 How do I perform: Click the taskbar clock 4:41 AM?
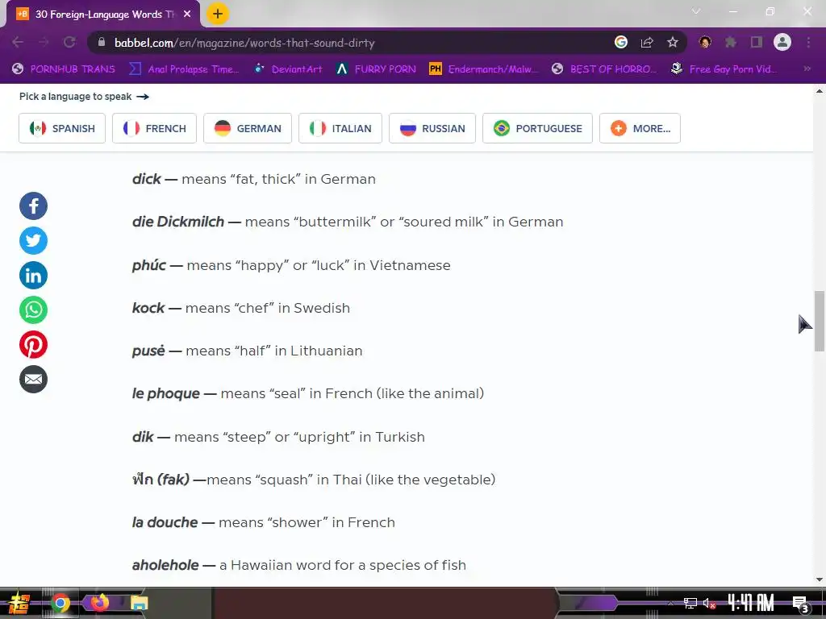coord(751,602)
